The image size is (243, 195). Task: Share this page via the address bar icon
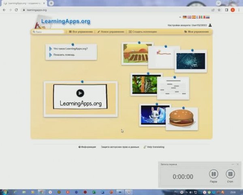(x=213, y=10)
